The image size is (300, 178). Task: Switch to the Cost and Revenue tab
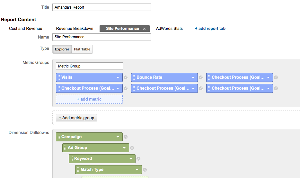click(x=26, y=29)
